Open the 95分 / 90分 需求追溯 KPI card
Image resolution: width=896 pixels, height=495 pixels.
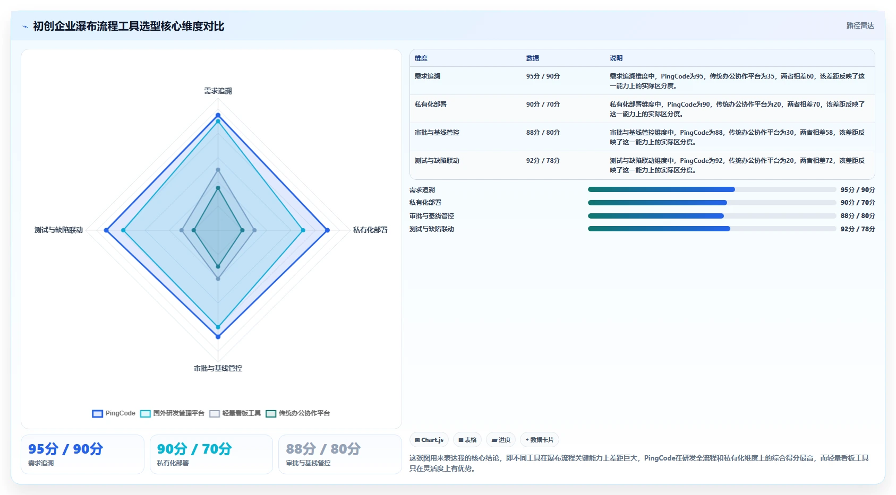82,454
